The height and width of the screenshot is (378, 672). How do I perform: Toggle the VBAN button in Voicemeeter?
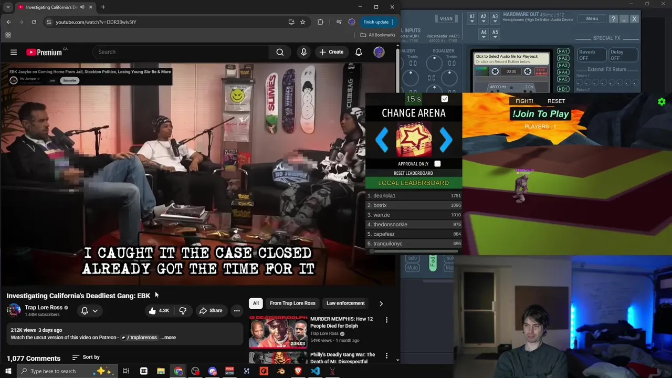(446, 18)
